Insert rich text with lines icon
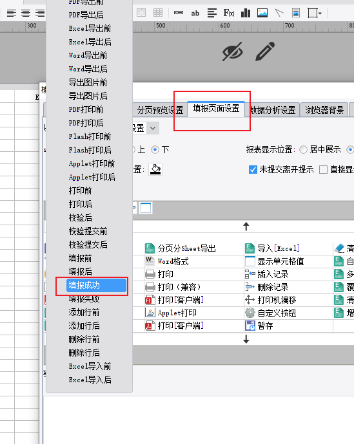The height and width of the screenshot is (444, 354). 212,13
